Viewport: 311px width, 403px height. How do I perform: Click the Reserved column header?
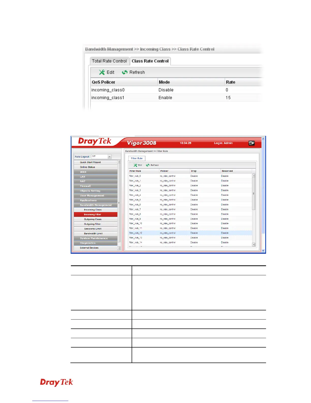(x=236, y=171)
